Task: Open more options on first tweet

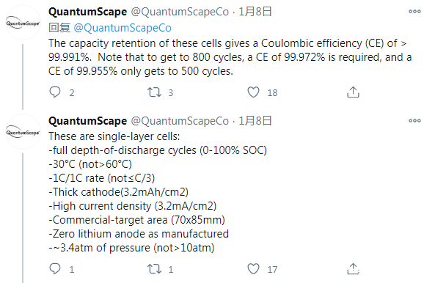Action: pos(414,11)
